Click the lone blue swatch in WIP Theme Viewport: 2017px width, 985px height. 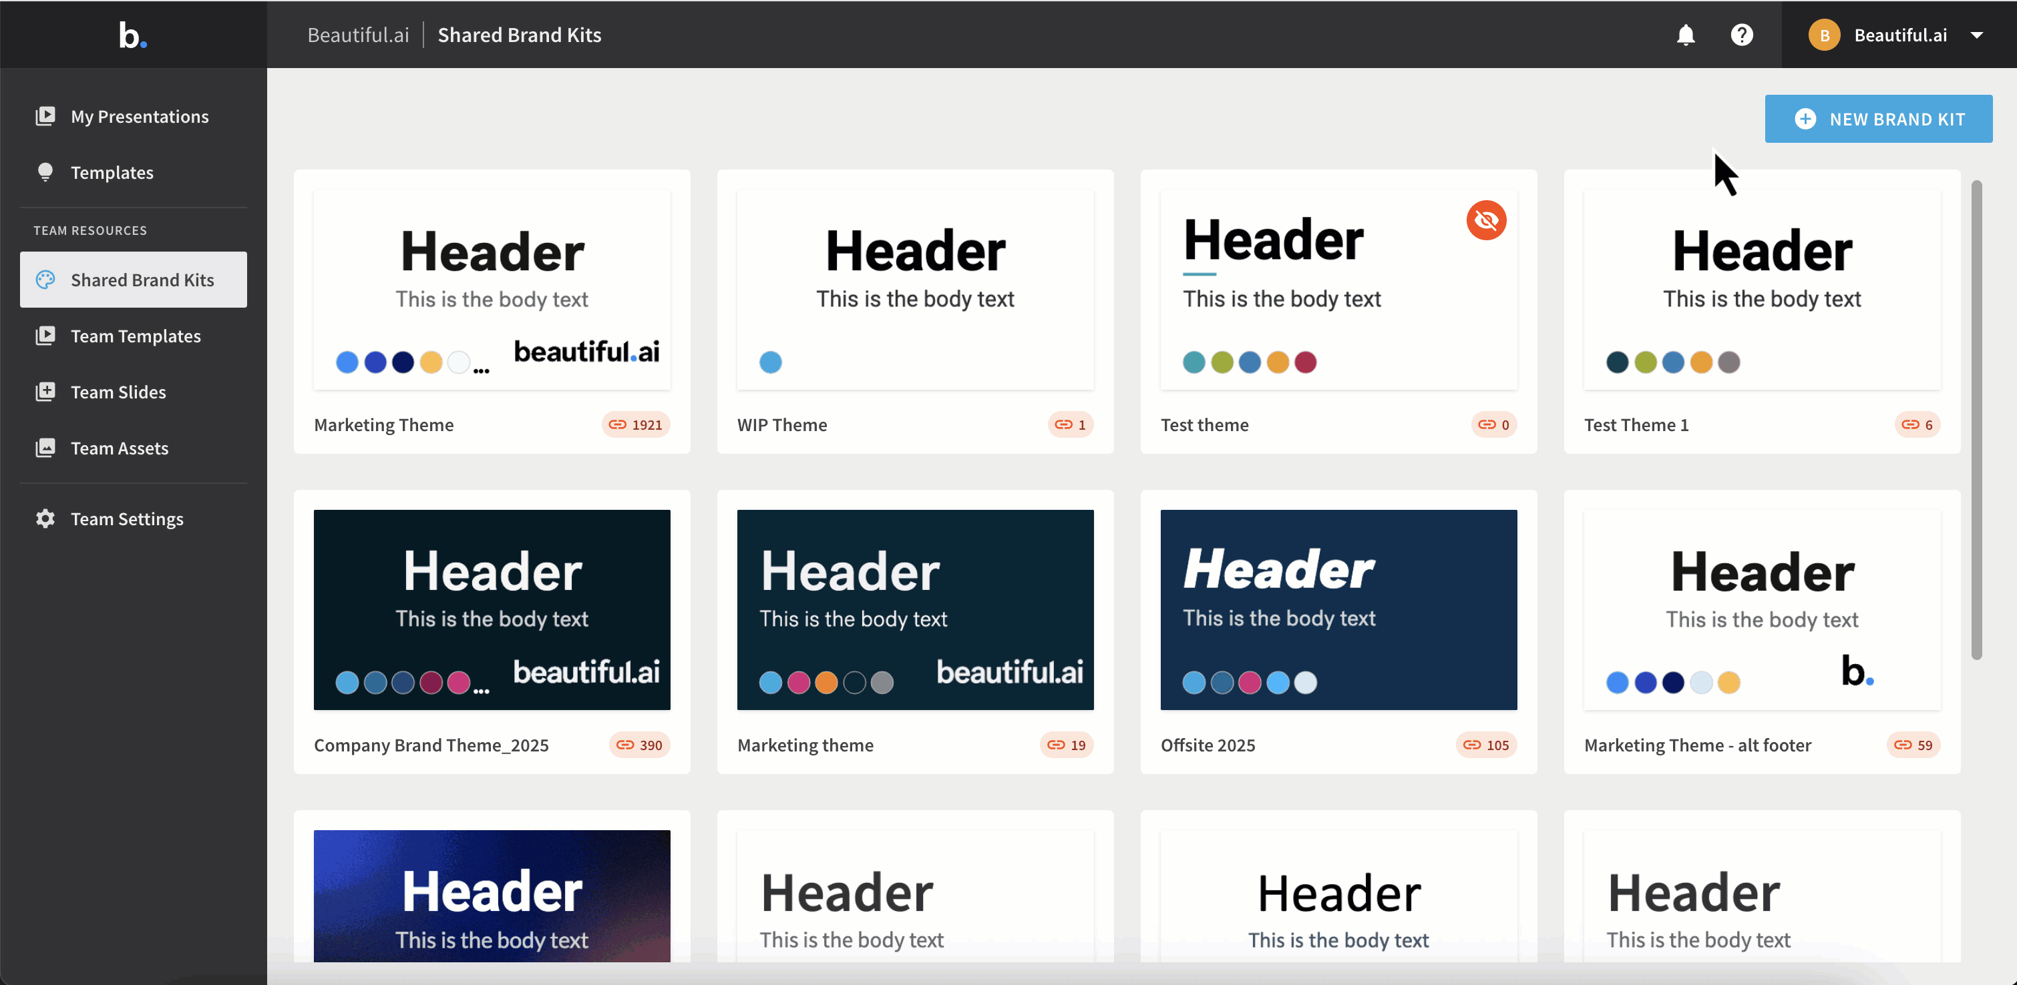tap(769, 362)
